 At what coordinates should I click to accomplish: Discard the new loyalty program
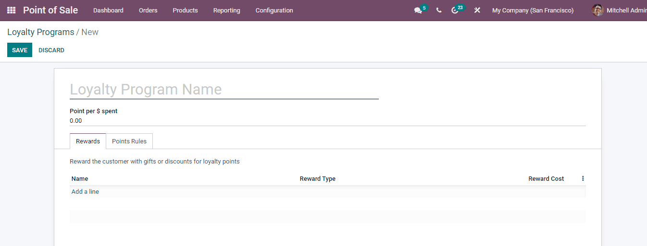[51, 50]
